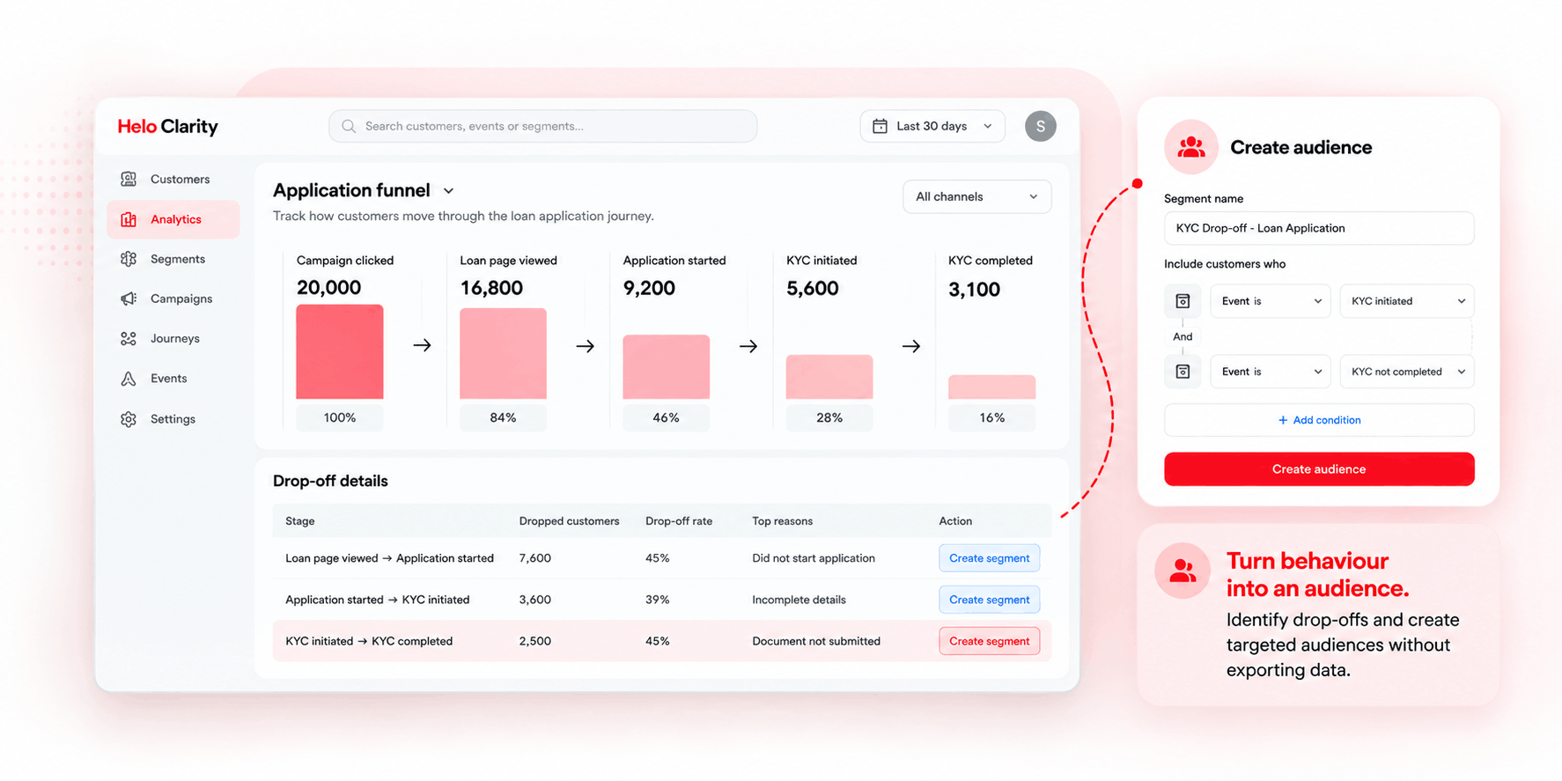Viewport: 1562px width, 781px height.
Task: Create segment for KYC initiated row
Action: coord(989,641)
